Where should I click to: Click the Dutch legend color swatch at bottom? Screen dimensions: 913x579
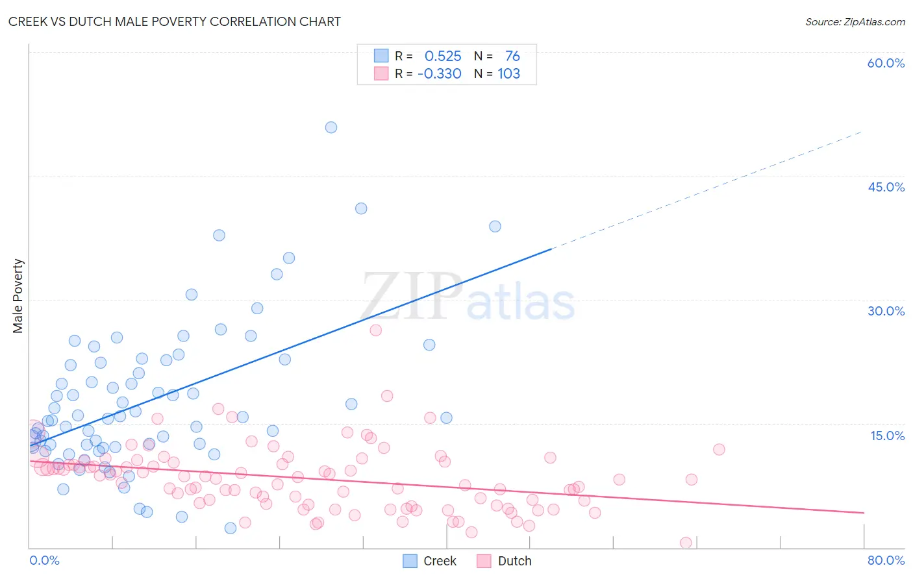(484, 561)
